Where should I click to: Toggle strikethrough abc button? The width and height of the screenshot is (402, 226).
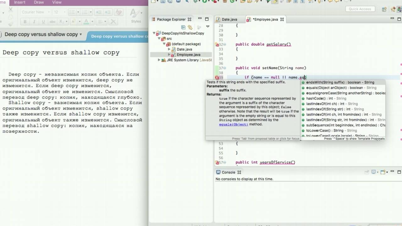click(52, 22)
